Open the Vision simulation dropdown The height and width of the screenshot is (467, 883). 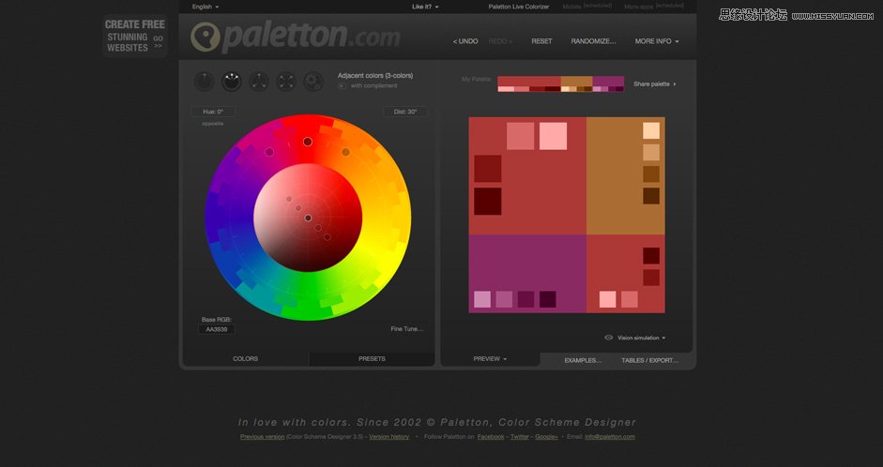tap(642, 338)
